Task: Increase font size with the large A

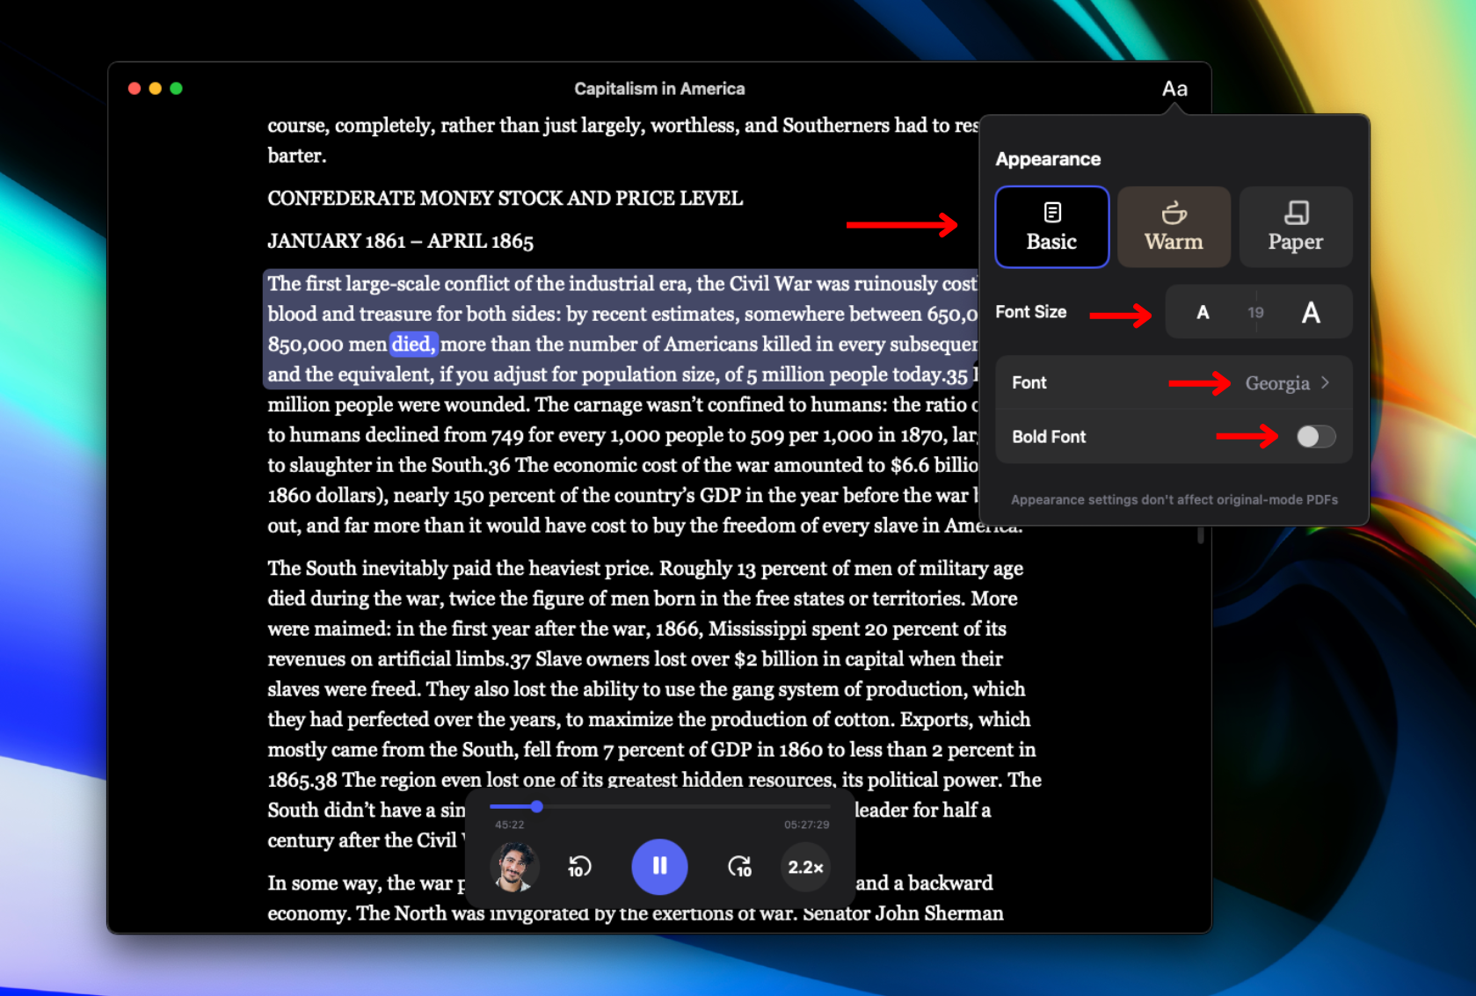Action: click(1312, 312)
